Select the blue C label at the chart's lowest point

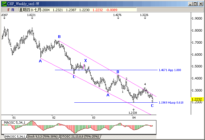152,106
